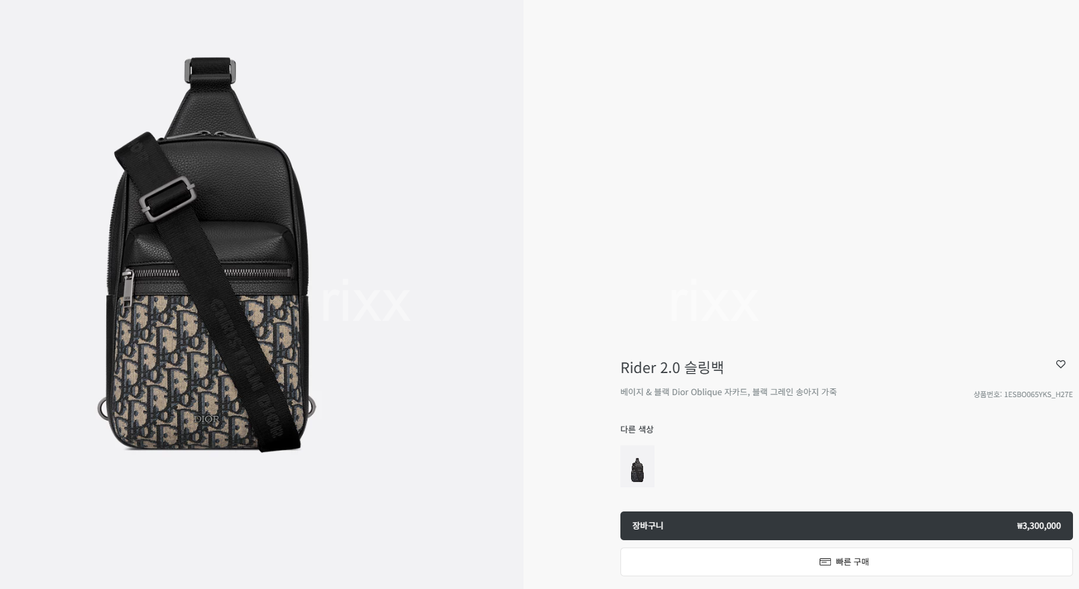Image resolution: width=1079 pixels, height=589 pixels.
Task: Click the rixx watermark on details panel
Action: coord(713,302)
